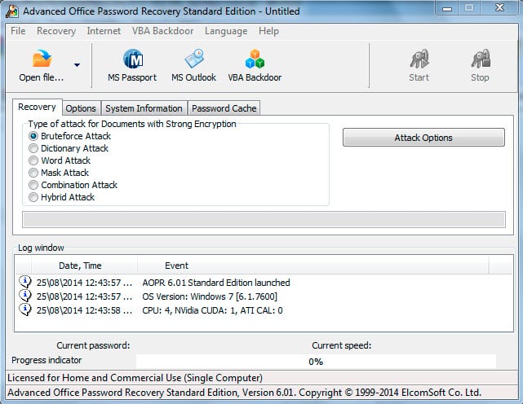The width and height of the screenshot is (523, 404).
Task: Click the Date, Time column header
Action: click(x=84, y=266)
